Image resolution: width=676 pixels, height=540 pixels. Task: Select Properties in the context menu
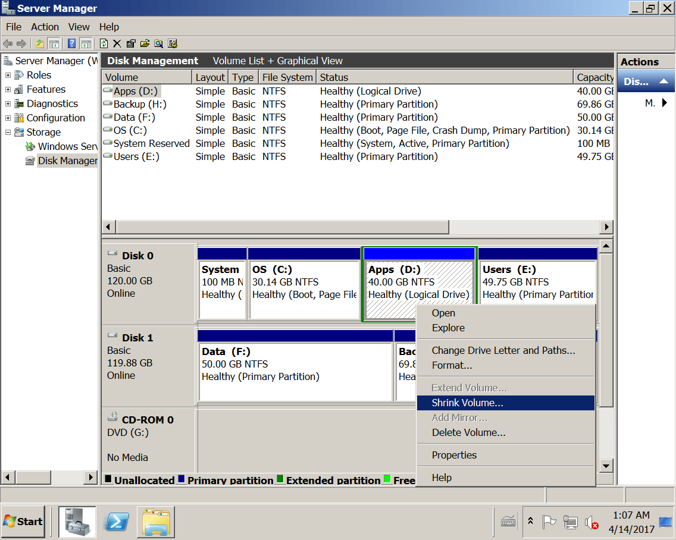(x=506, y=455)
